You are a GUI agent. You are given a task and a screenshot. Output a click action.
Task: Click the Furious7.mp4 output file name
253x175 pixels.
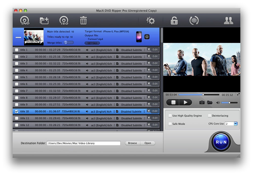(95, 39)
